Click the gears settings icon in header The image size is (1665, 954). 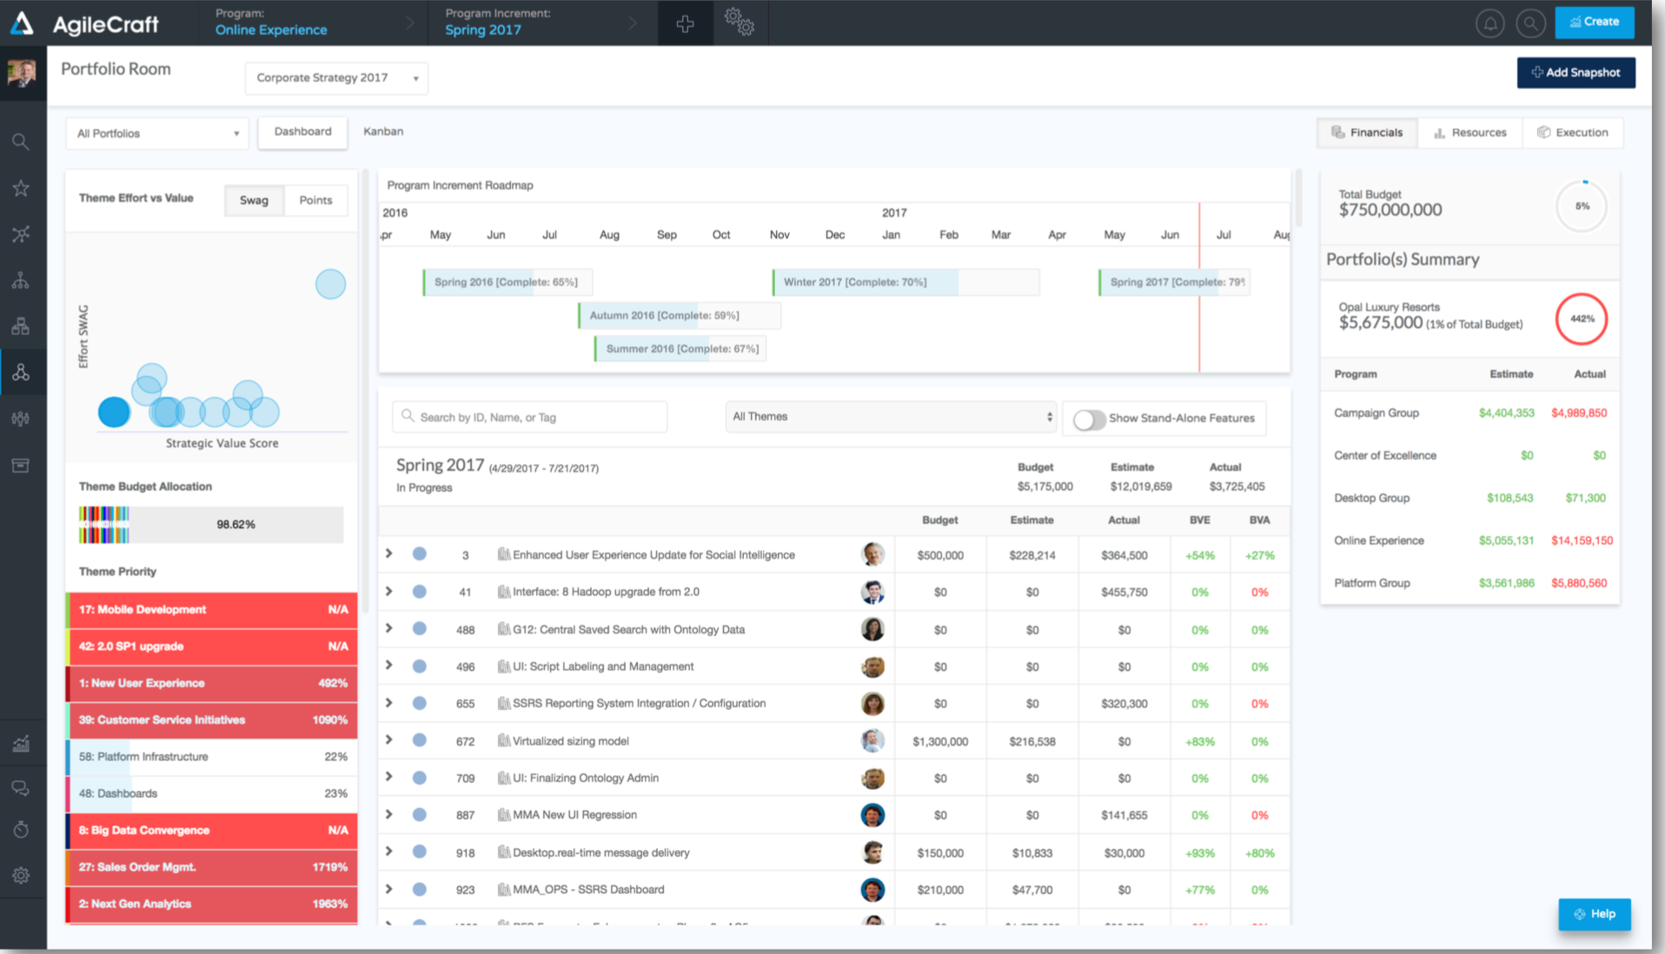coord(739,23)
